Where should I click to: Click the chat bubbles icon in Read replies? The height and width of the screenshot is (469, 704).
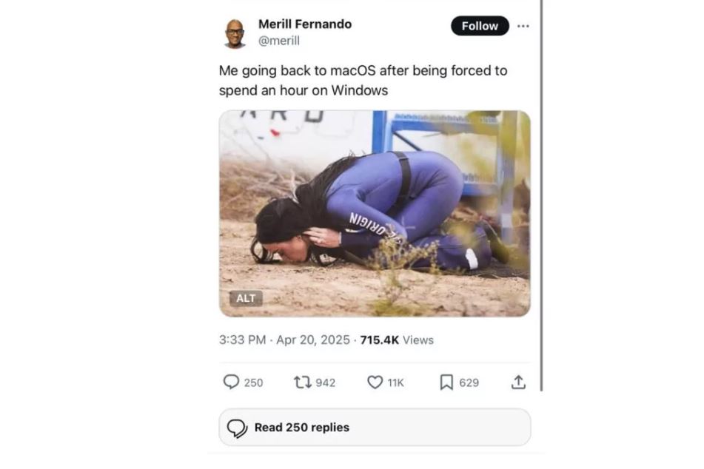tap(237, 428)
